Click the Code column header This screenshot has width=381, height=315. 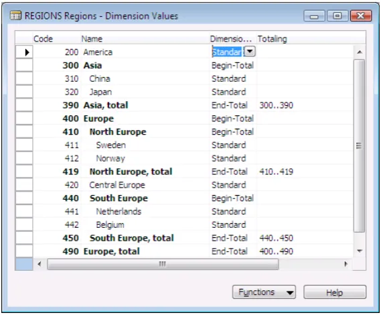point(57,39)
